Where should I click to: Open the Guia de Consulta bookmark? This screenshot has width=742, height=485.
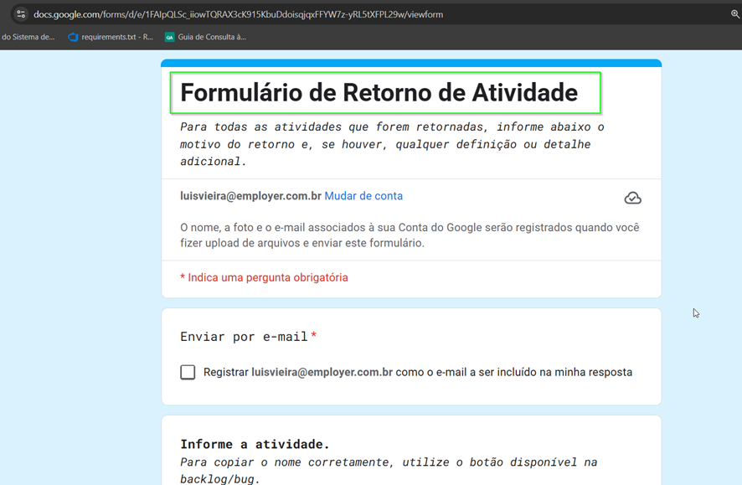[x=205, y=37]
